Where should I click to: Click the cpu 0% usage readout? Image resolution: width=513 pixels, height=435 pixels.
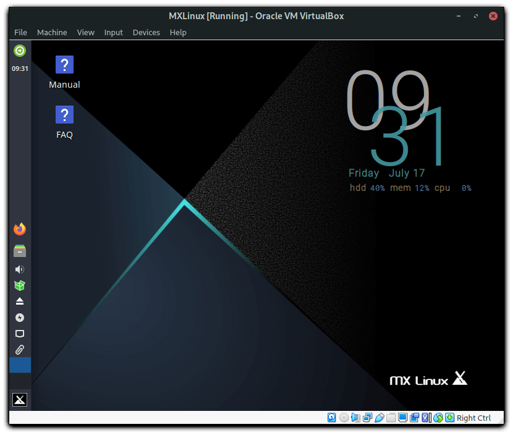453,188
